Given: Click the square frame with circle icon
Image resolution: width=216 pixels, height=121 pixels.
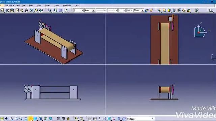Looking at the screenshot, I should point(17,10).
